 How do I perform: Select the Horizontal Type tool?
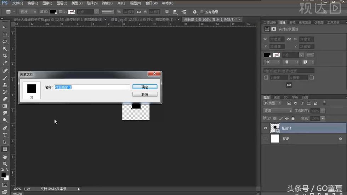5,135
